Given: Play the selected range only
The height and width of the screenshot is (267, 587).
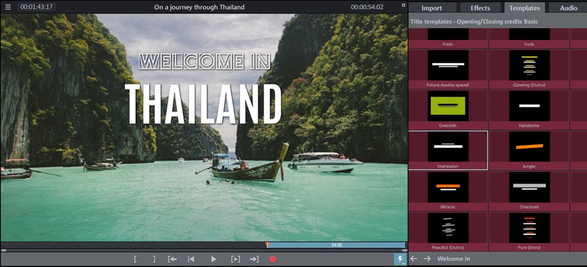Looking at the screenshot, I should 235,259.
